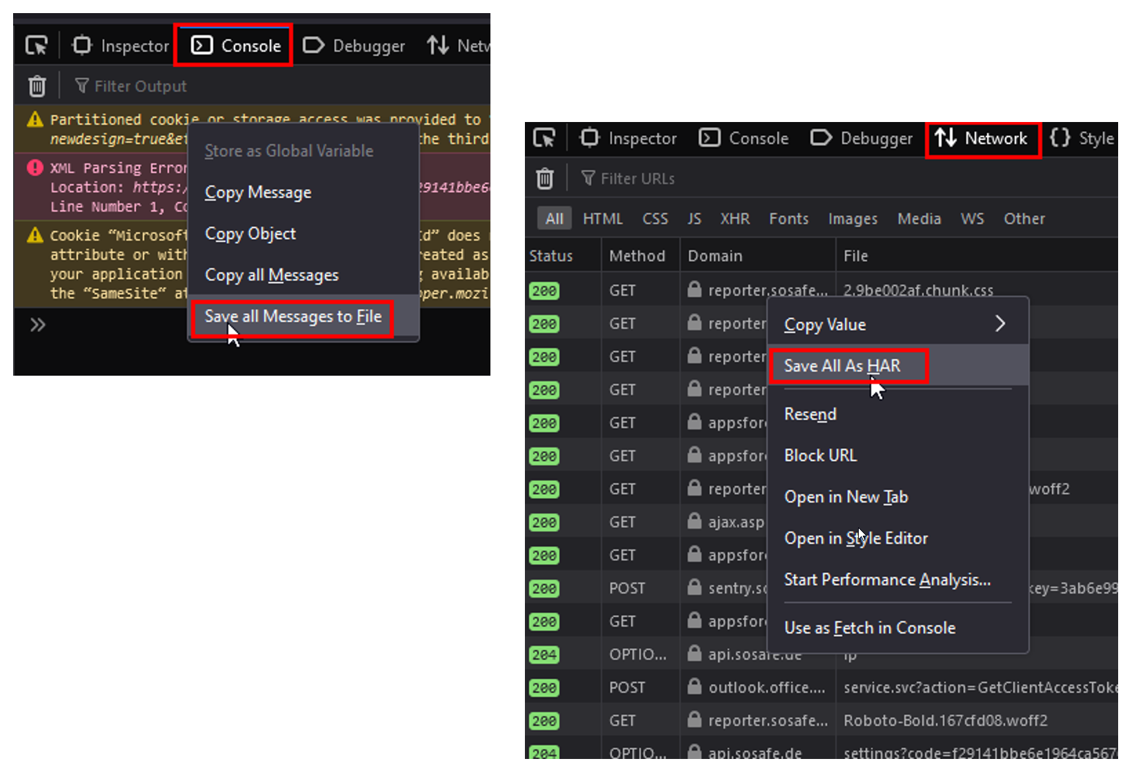
Task: Click Block URL in context menu
Action: click(x=820, y=456)
